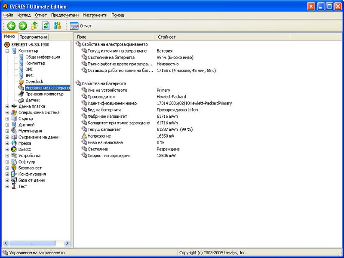
Task: Click the Дънна платка motherboard icon
Action: pos(14,106)
